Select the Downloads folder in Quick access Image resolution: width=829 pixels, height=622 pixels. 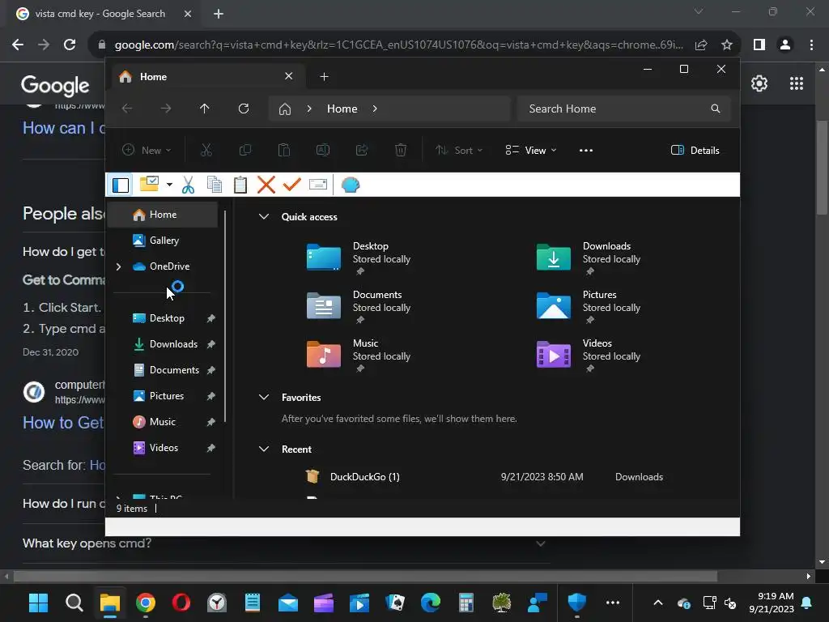coord(589,258)
